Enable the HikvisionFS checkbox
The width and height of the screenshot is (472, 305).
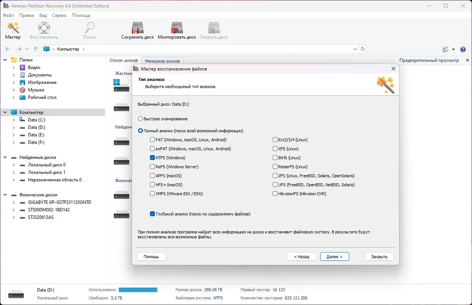[275, 194]
